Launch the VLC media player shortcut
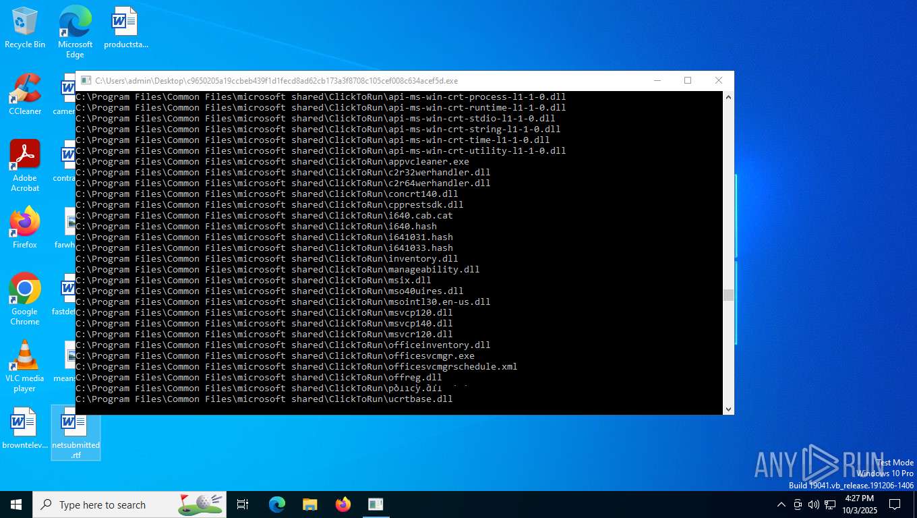This screenshot has width=917, height=518. point(25,366)
